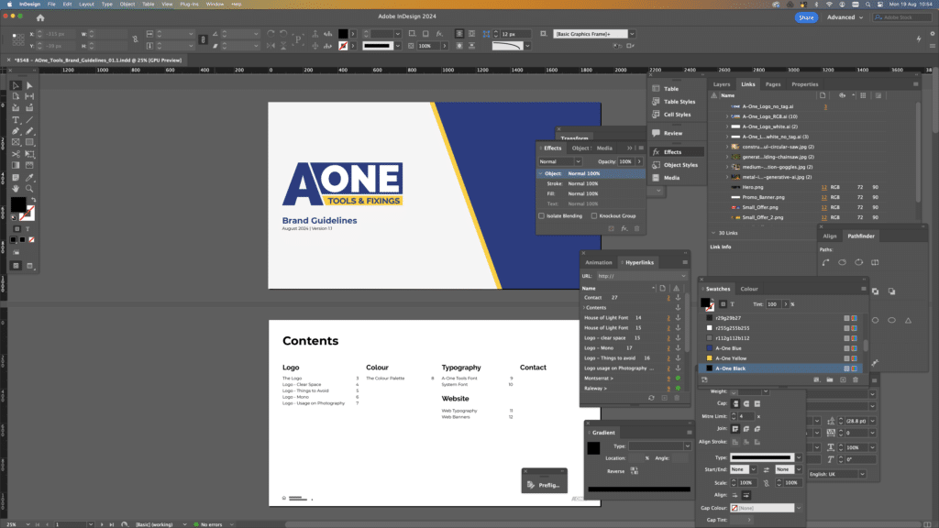This screenshot has width=939, height=528.
Task: Enable the Isolate Blending checkbox
Action: tap(541, 216)
